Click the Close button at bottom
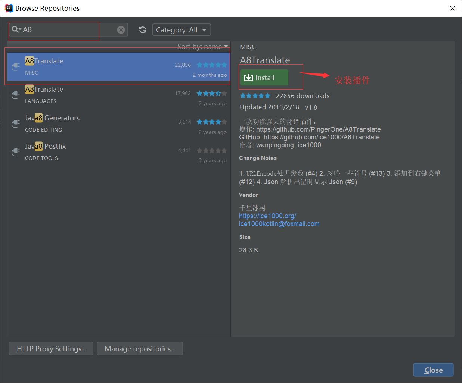This screenshot has width=462, height=383. [x=433, y=370]
